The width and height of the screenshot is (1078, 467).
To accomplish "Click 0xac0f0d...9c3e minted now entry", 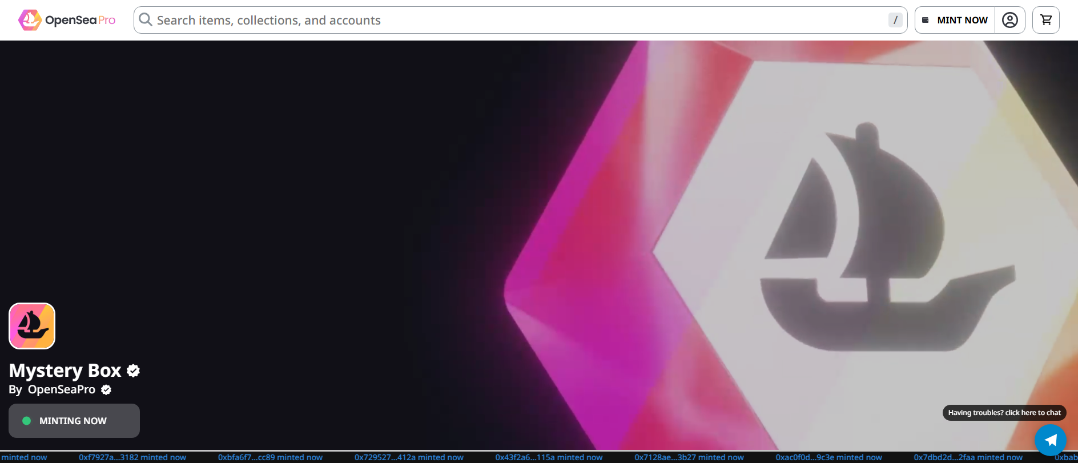I will [x=828, y=457].
